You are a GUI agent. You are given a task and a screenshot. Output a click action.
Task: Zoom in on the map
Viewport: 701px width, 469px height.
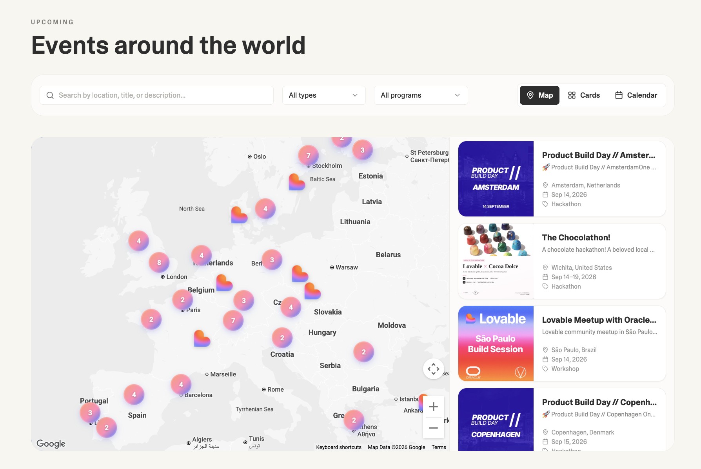(x=434, y=407)
